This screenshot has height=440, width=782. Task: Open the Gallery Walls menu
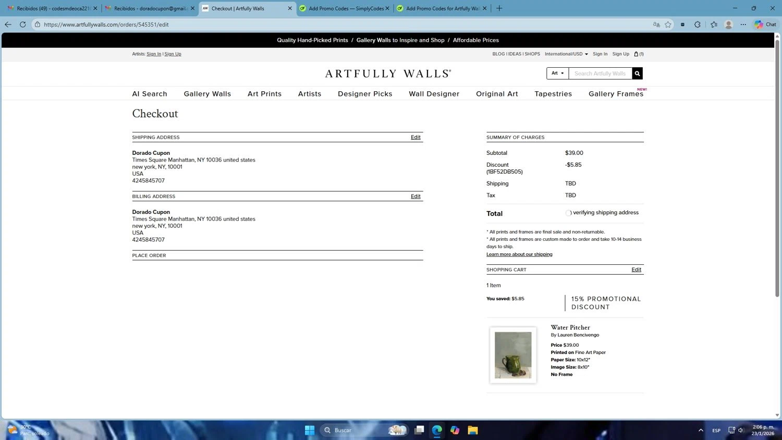click(x=207, y=94)
